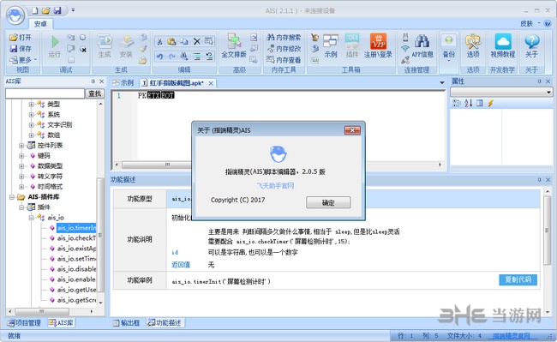The image size is (557, 342).
Task: Close the 红手指版截图.apk tab with its X
Action: pos(211,83)
